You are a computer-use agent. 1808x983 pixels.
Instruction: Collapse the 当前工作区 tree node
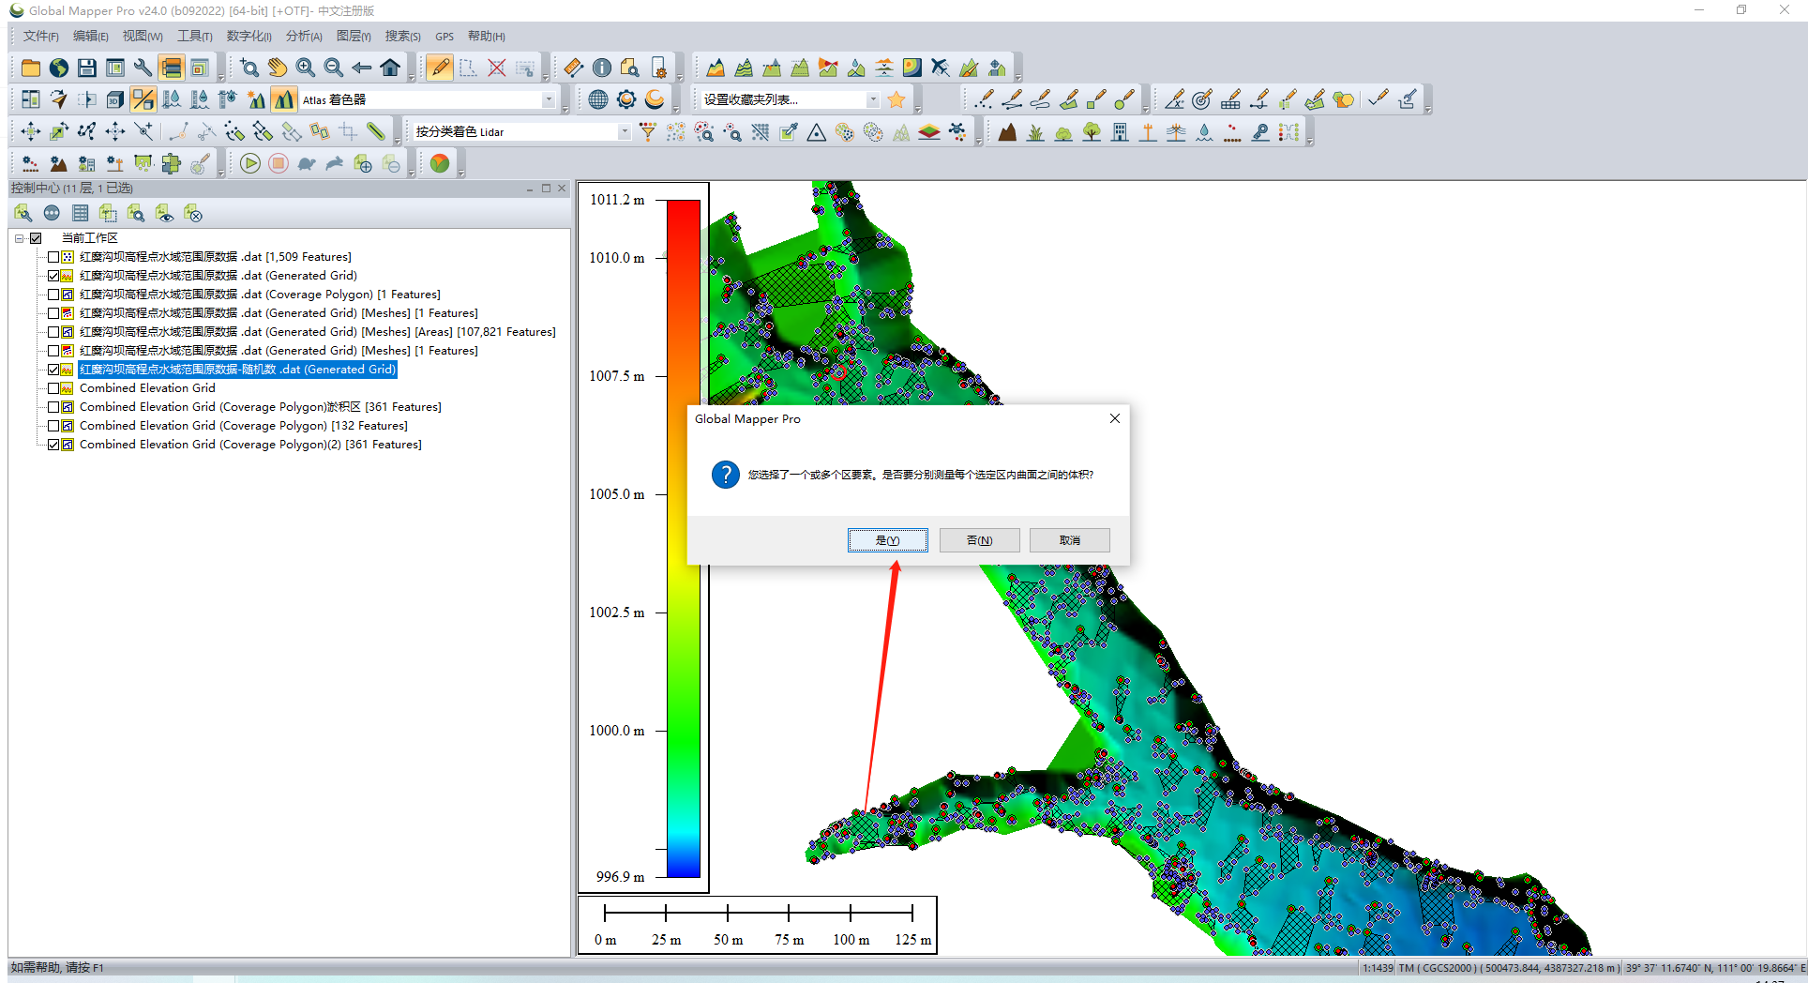click(19, 238)
